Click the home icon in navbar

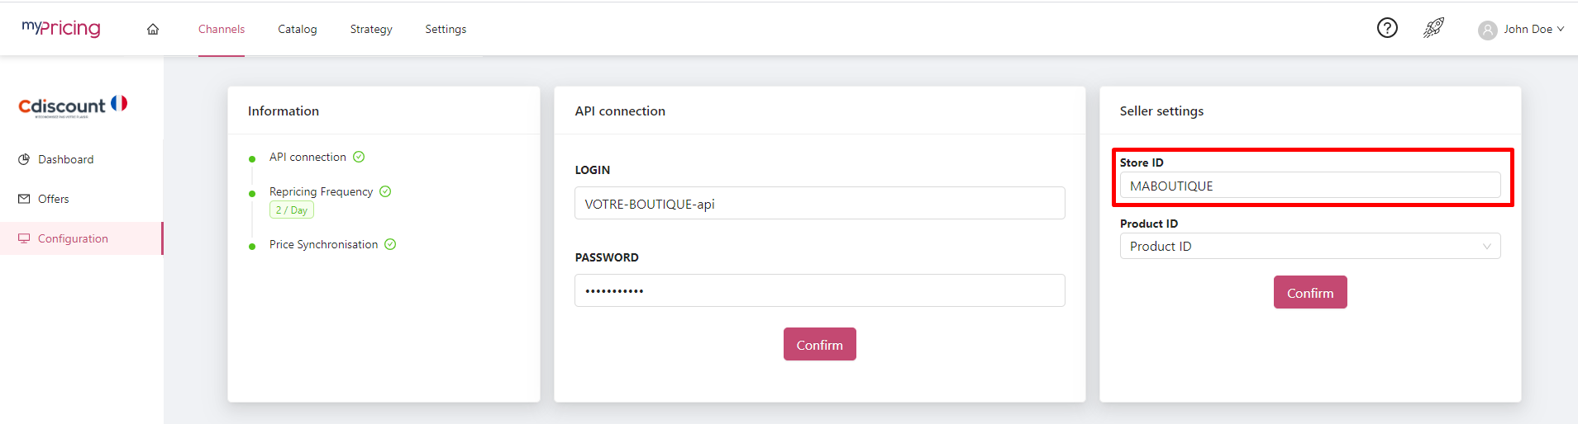pyautogui.click(x=153, y=30)
